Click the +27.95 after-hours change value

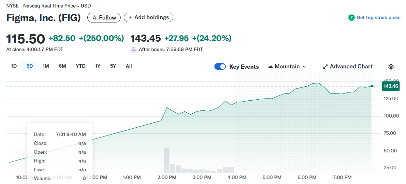click(176, 38)
